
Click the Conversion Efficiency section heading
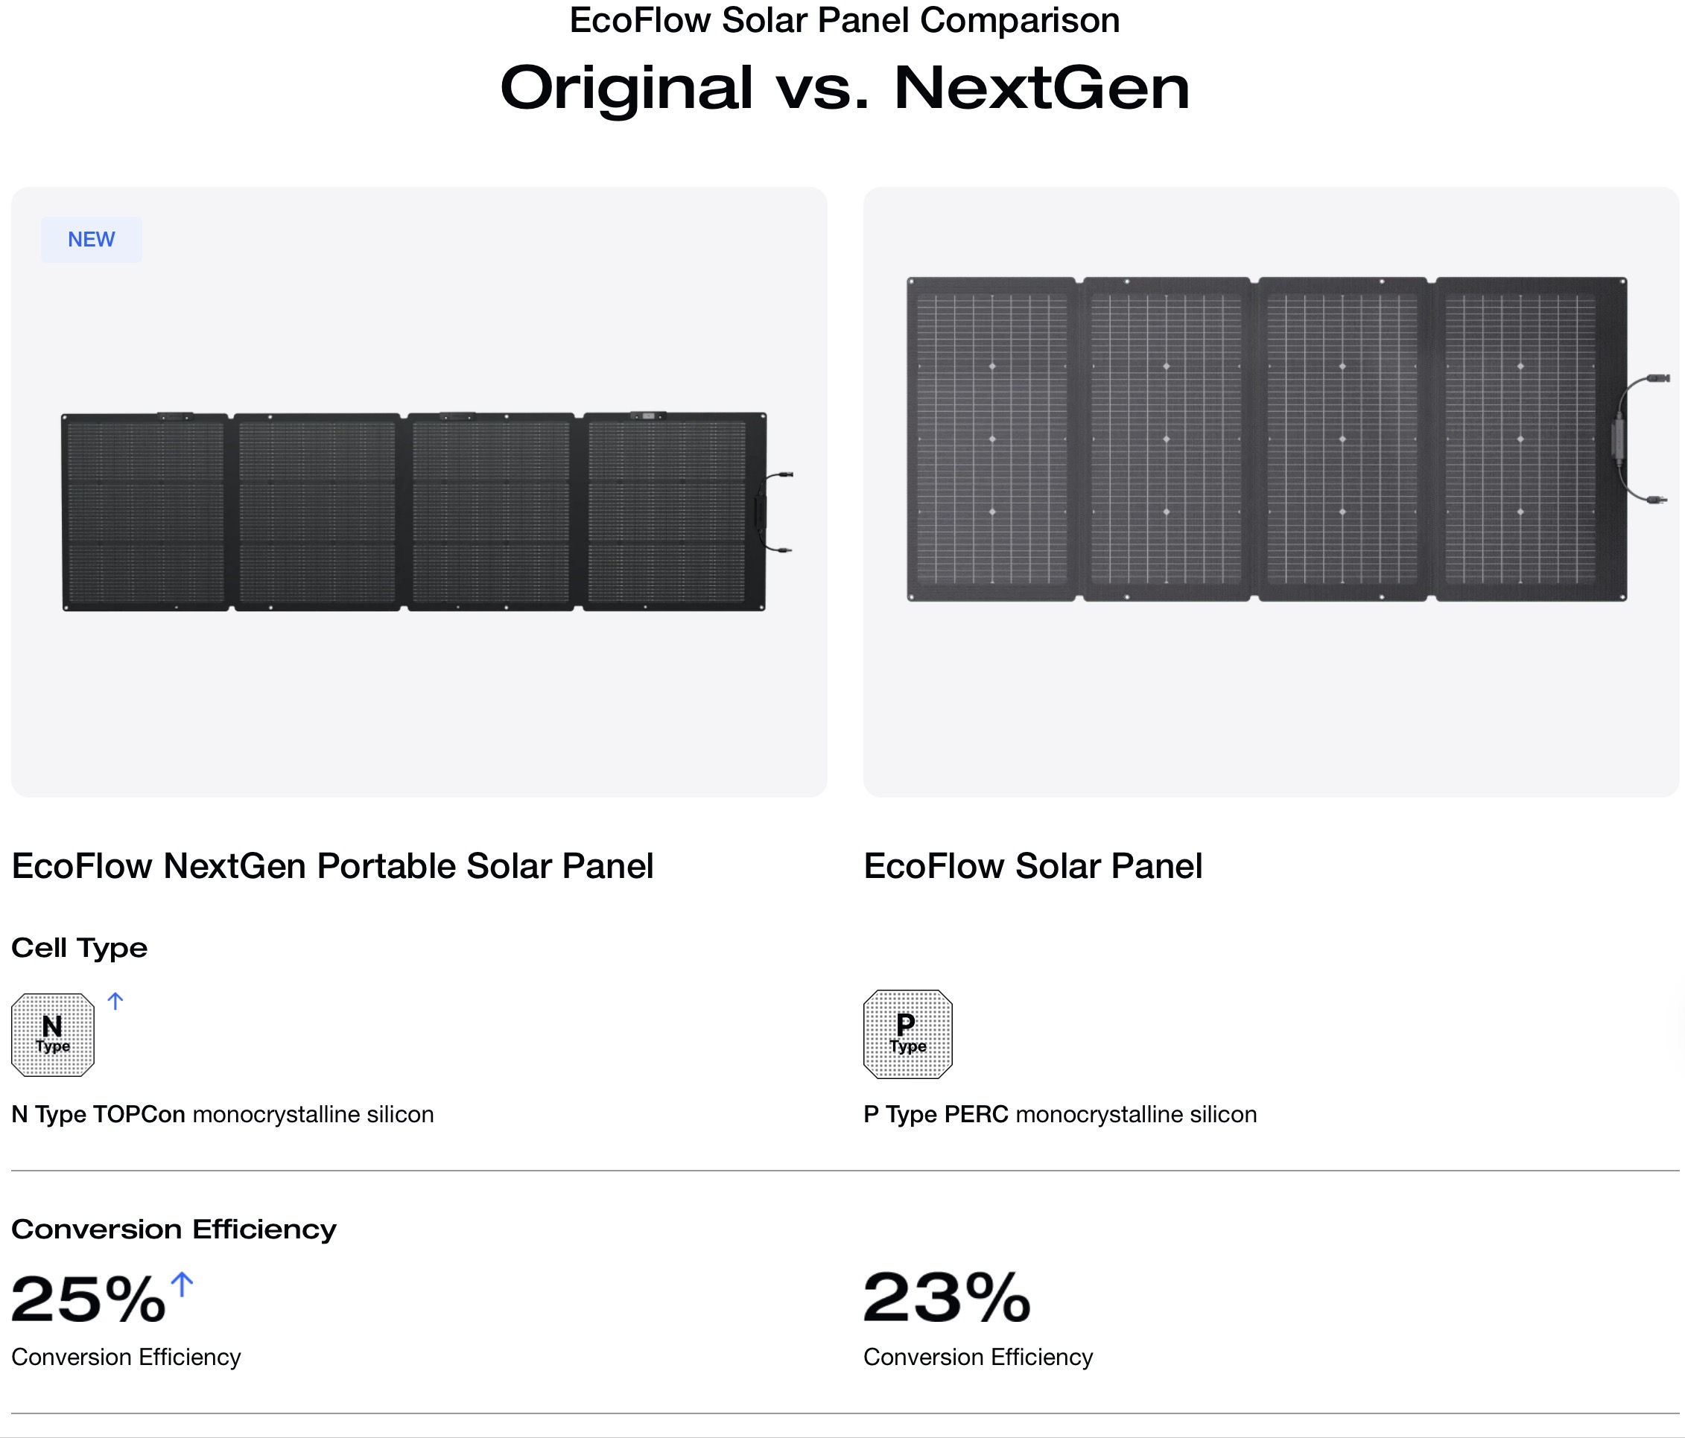point(174,1229)
